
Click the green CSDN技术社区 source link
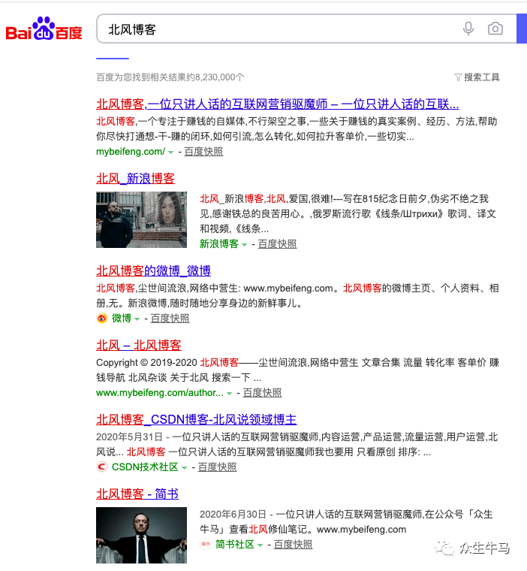point(145,467)
